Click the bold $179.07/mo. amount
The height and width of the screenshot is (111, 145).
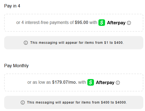pyautogui.click(x=64, y=82)
